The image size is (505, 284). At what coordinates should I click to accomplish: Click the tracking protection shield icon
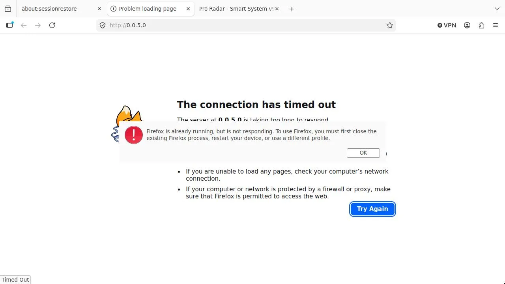pos(103,25)
